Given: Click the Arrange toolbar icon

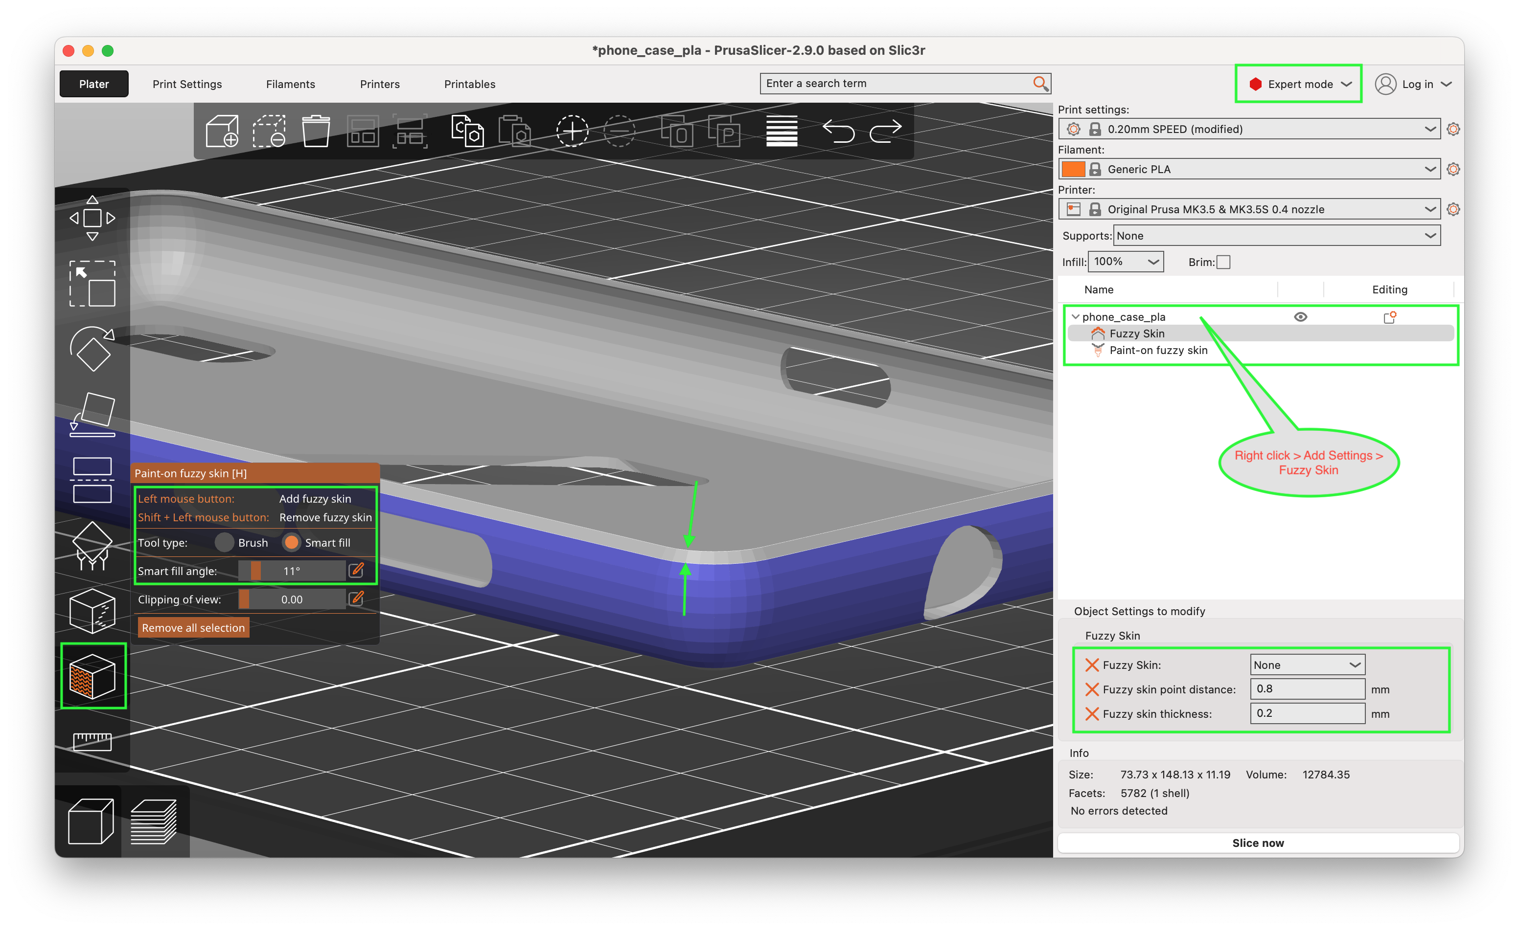Looking at the screenshot, I should (x=363, y=131).
